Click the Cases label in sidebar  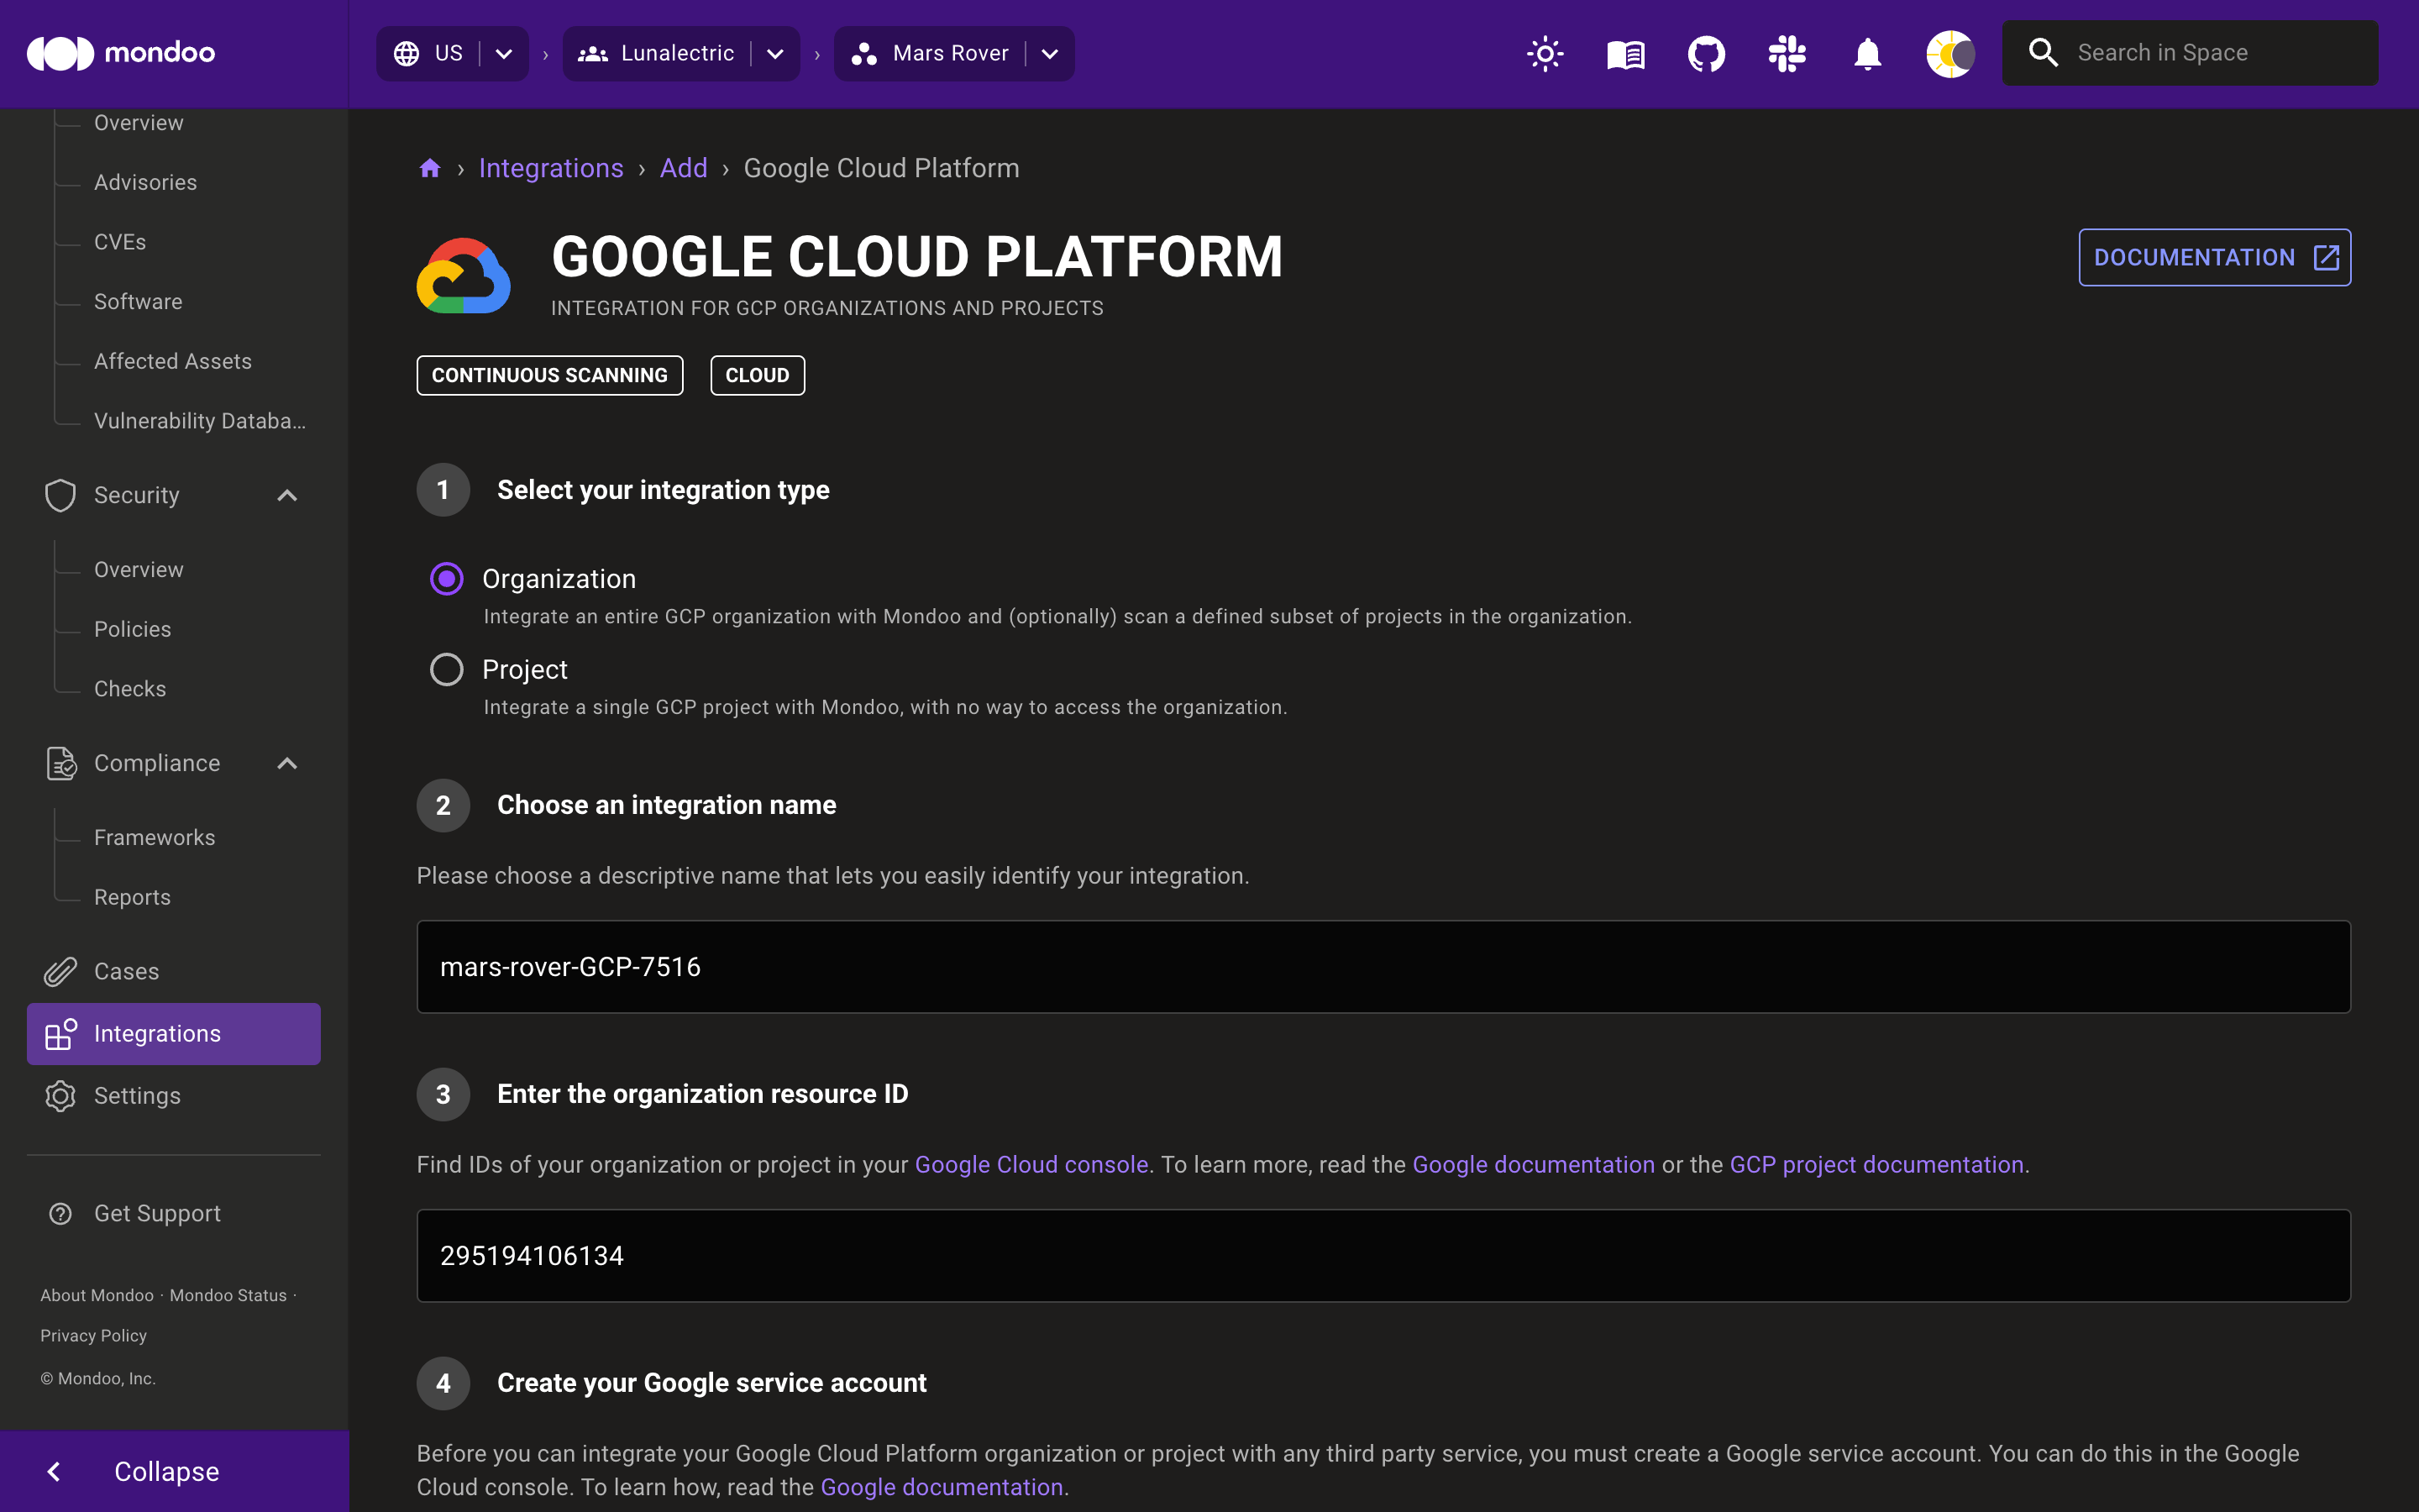126,971
